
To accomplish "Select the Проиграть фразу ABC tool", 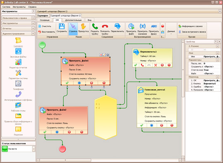I will [154, 29].
